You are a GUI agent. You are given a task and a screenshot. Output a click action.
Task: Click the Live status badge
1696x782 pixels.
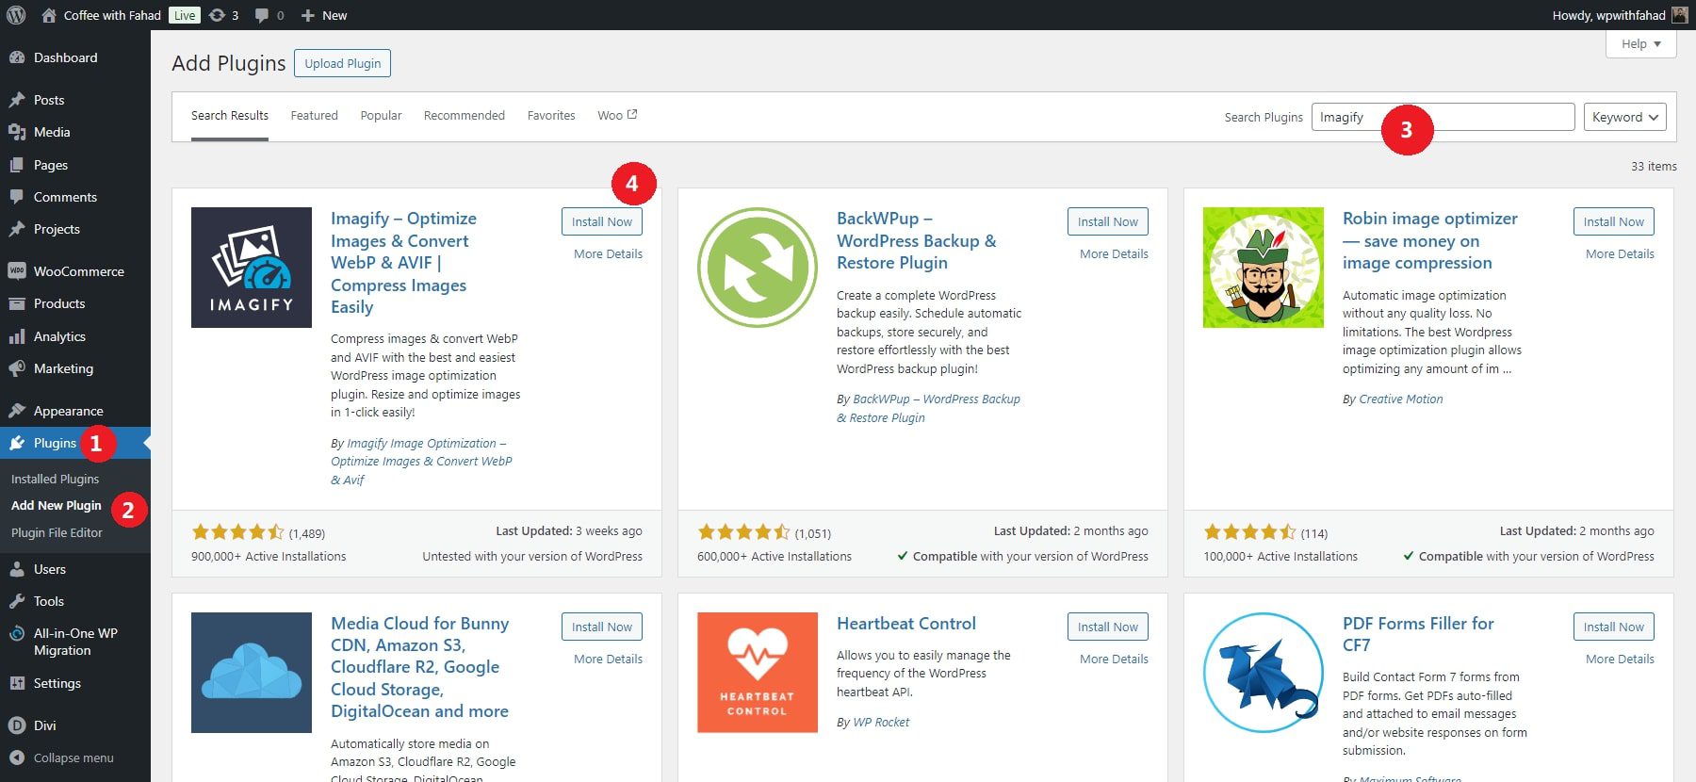185,15
